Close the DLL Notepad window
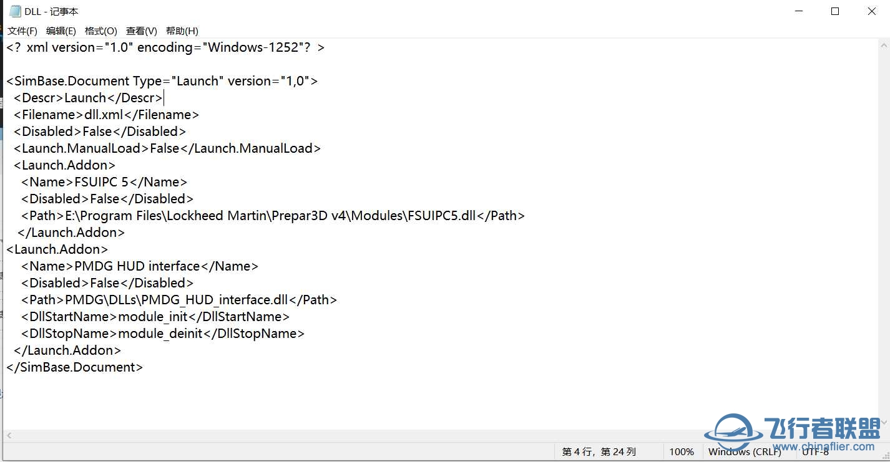 point(872,11)
